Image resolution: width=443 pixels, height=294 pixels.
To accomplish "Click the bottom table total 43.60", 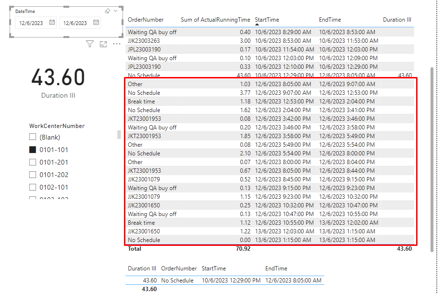I will click(149, 289).
